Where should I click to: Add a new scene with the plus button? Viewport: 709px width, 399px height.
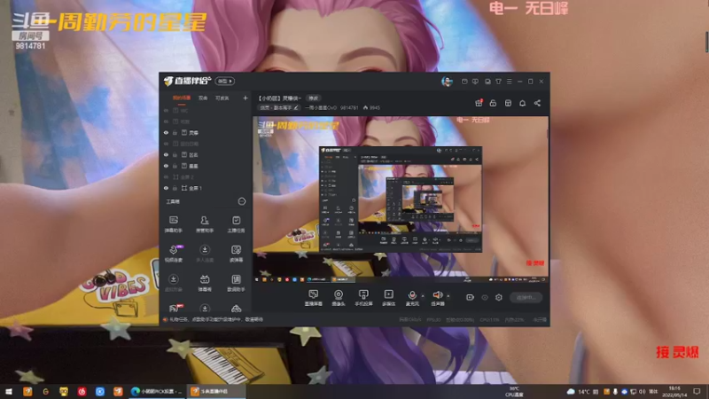coord(245,98)
